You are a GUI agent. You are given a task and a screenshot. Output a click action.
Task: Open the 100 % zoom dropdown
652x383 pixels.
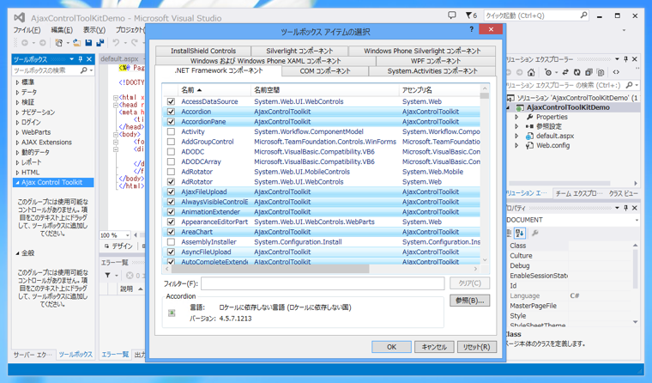coord(127,235)
